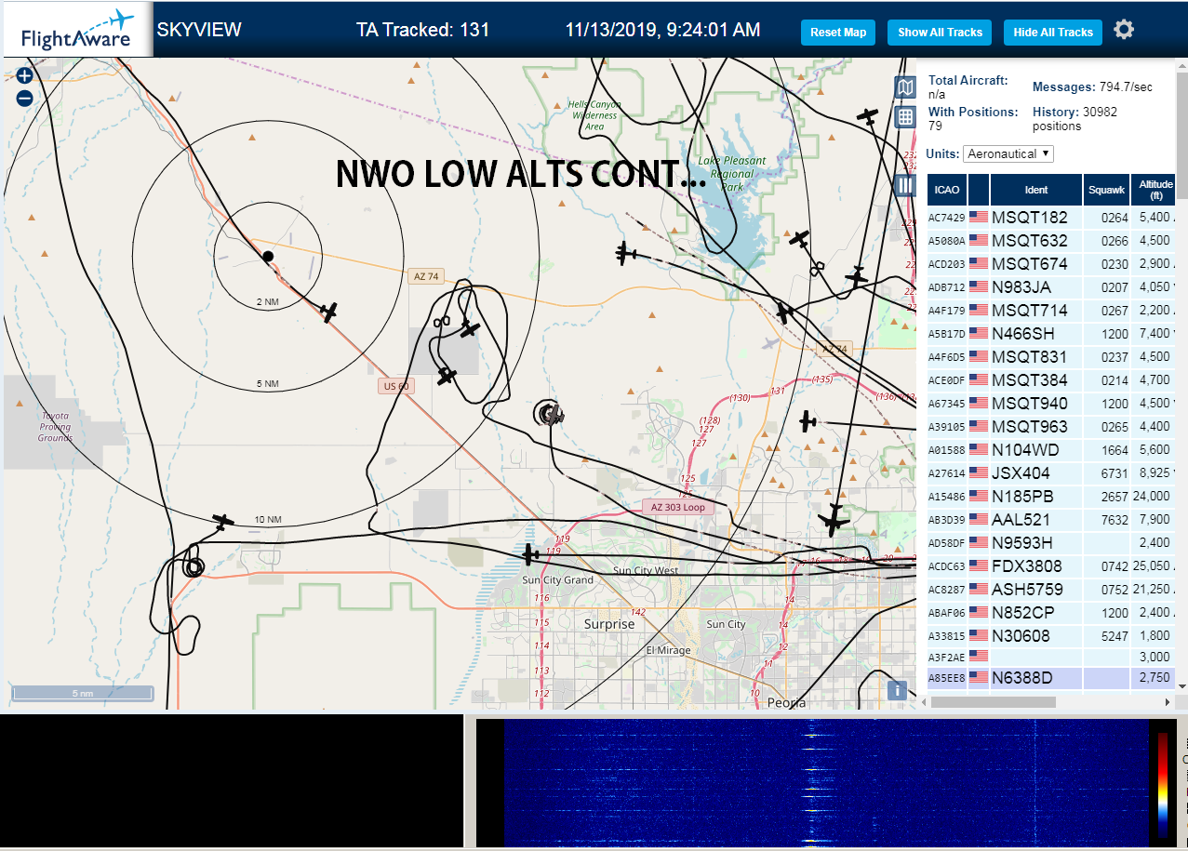
Task: Sort table by Squawk column header
Action: tap(1106, 190)
